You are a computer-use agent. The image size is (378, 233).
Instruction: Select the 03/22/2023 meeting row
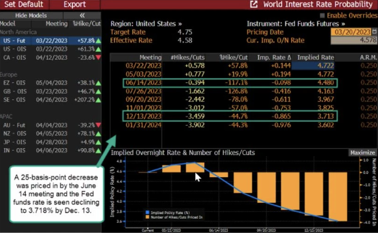pyautogui.click(x=243, y=66)
